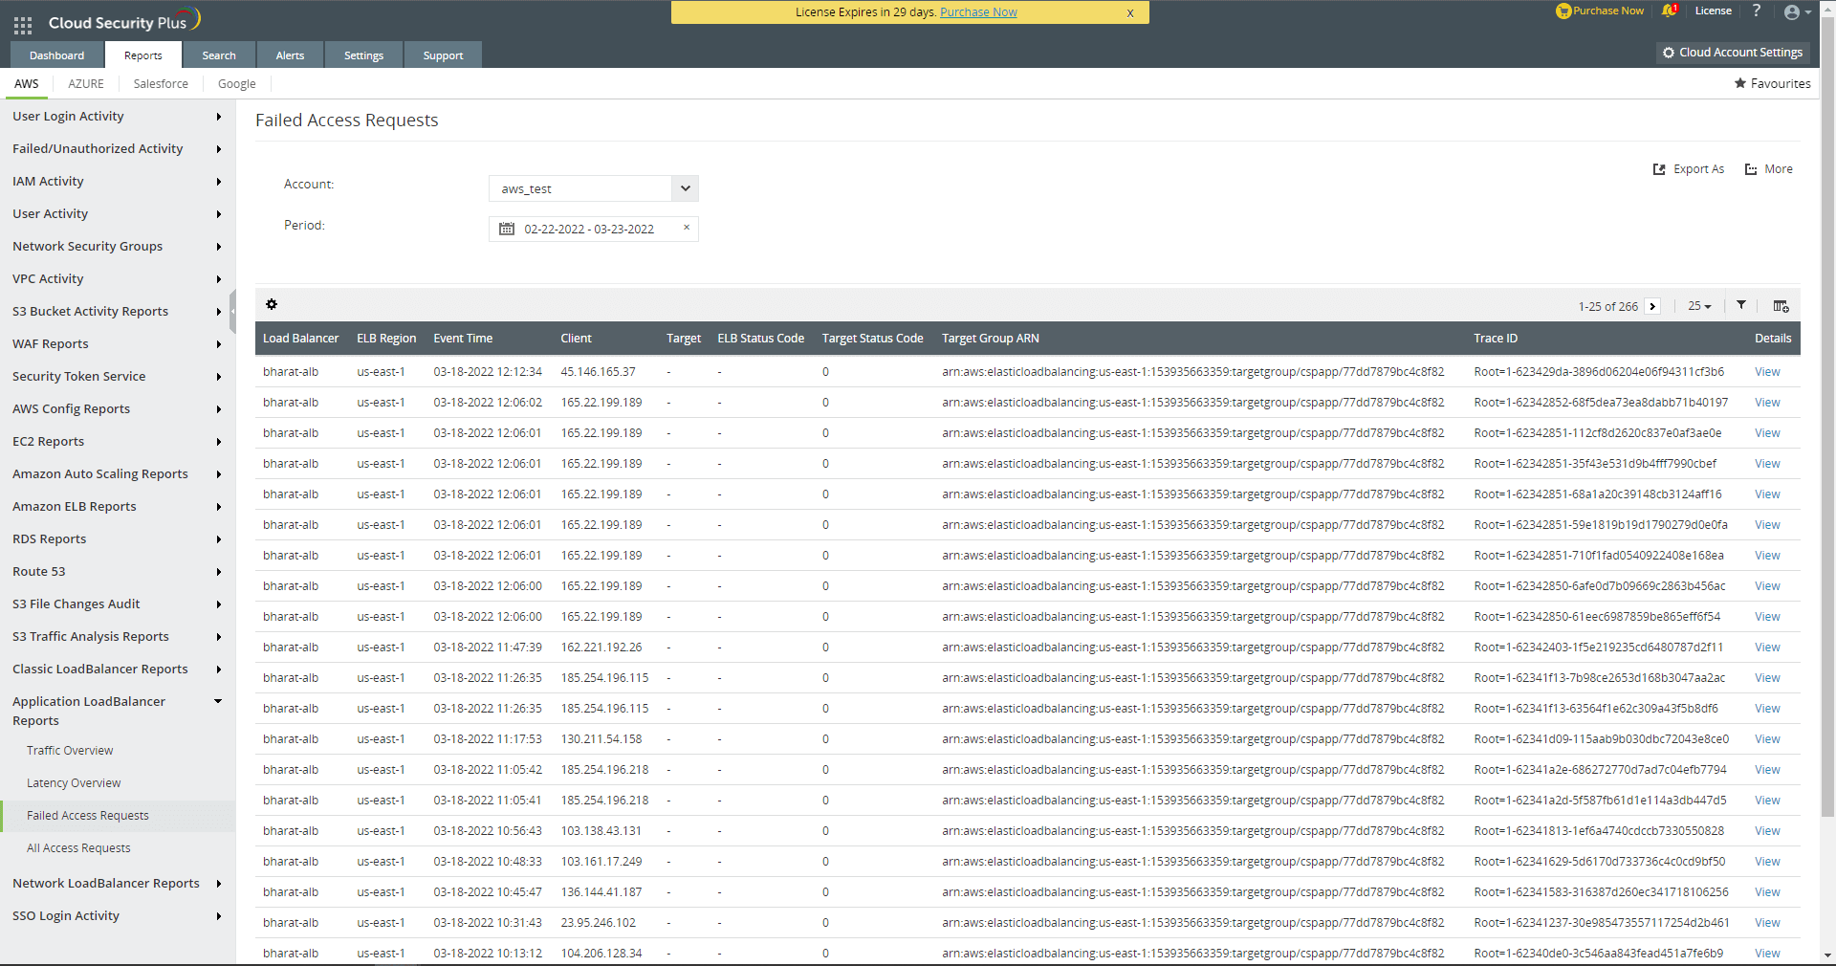Click the period date range field
The width and height of the screenshot is (1836, 966).
[x=594, y=229]
